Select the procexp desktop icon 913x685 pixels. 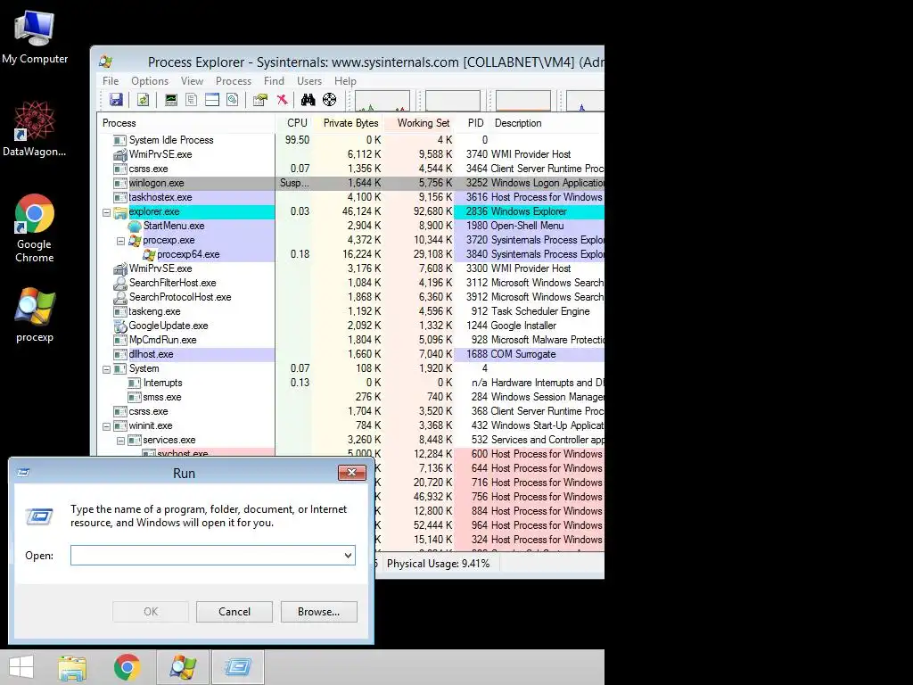click(x=35, y=315)
